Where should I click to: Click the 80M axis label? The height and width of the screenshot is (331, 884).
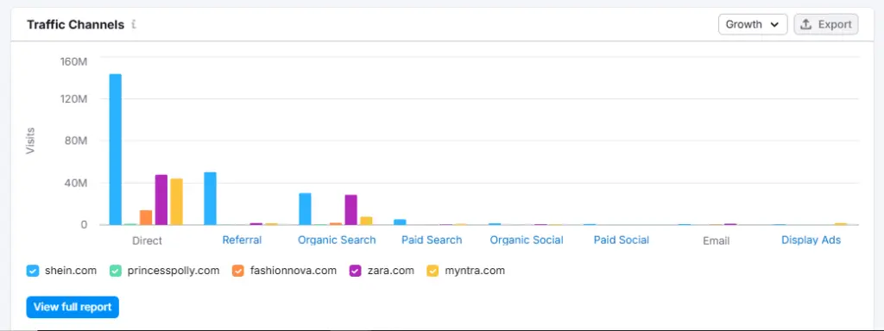point(76,141)
